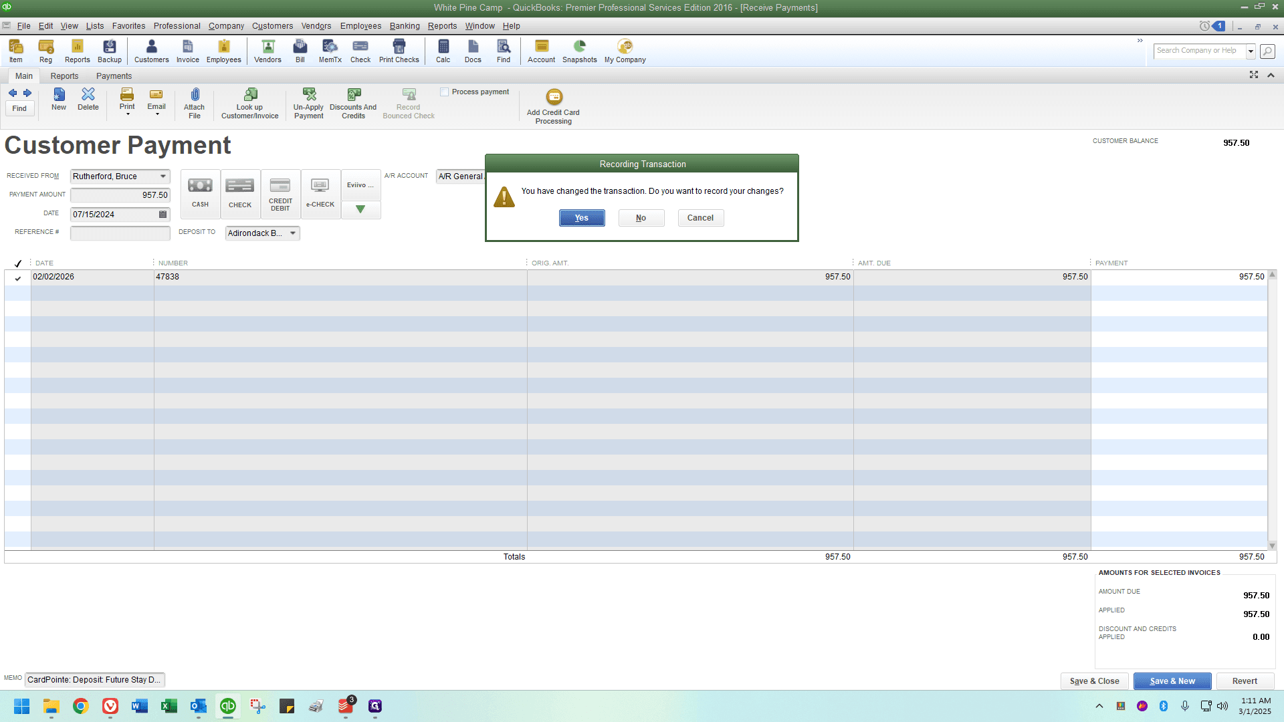Collapse the ribbon with the chevron

click(1271, 75)
